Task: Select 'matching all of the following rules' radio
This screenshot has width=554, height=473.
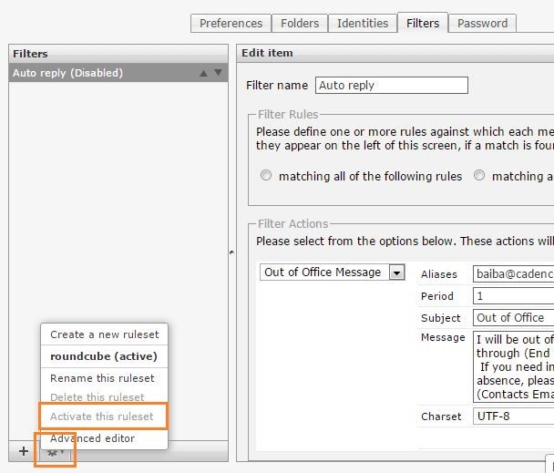Action: click(266, 176)
